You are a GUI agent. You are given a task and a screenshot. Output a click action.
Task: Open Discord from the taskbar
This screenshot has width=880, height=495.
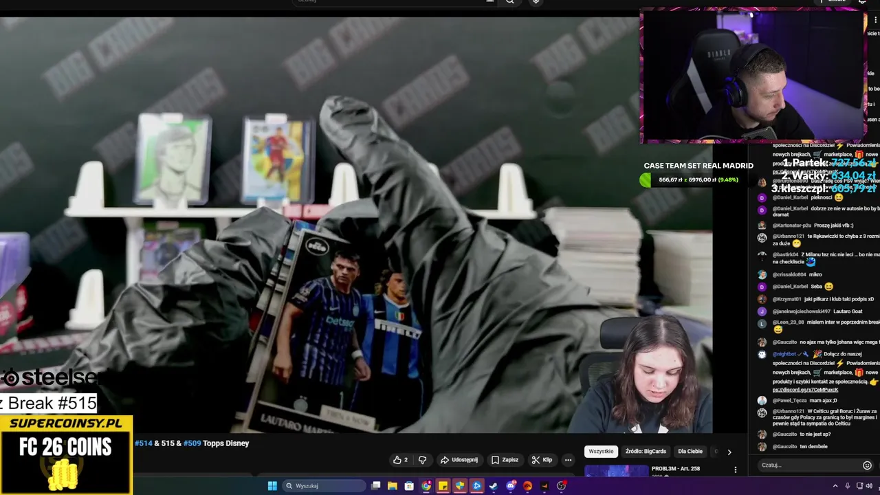(x=511, y=486)
